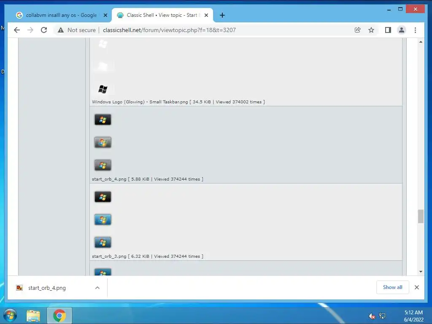Screen dimensions: 432x324
Task: Close the Classic Shell tab
Action: (206, 15)
